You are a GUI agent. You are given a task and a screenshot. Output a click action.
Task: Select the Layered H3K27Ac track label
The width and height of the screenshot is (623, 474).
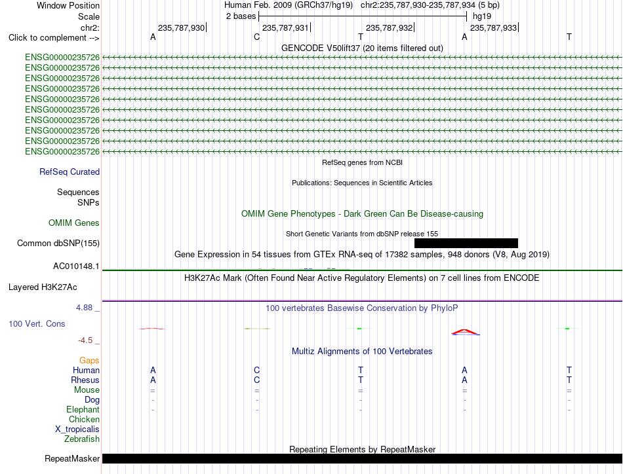coord(43,287)
